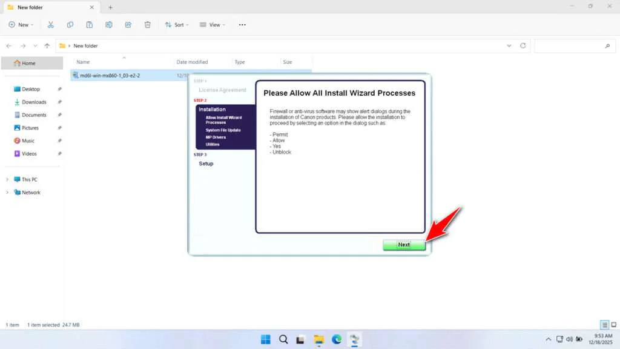Cut the selected file using toolbar icon

point(51,24)
